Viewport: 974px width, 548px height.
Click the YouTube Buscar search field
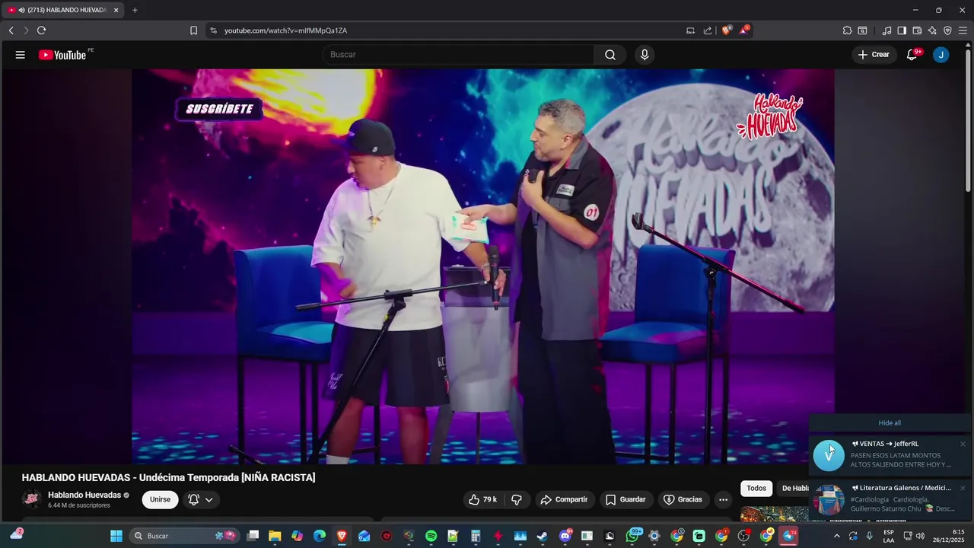459,55
